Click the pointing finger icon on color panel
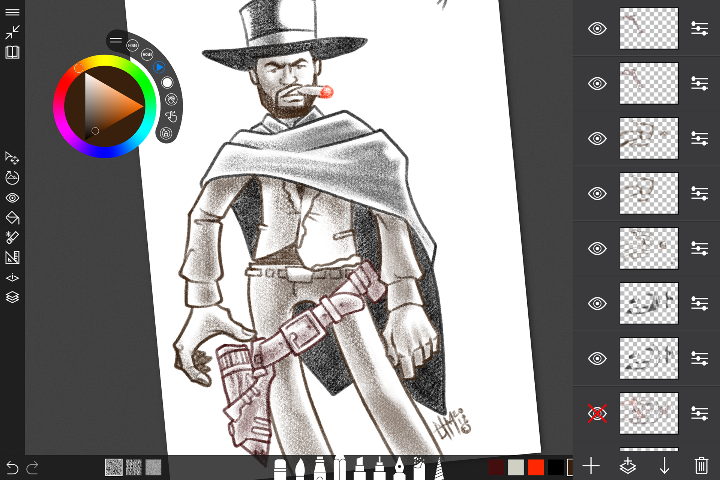The width and height of the screenshot is (720, 480). pos(171,117)
